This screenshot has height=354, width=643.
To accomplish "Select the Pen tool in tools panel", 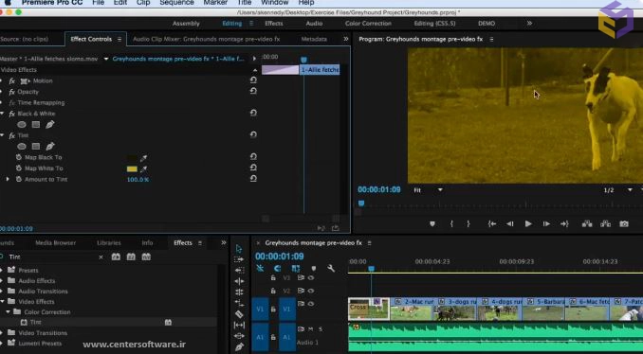I will [x=239, y=346].
